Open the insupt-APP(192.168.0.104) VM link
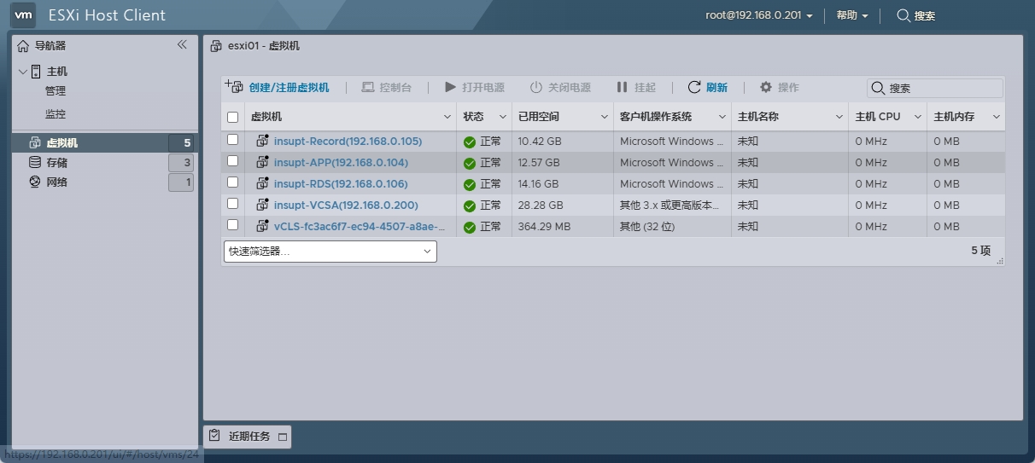This screenshot has width=1035, height=463. coord(341,162)
